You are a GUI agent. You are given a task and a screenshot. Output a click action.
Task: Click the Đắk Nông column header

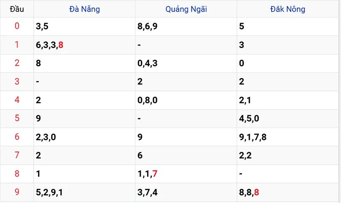tap(288, 9)
